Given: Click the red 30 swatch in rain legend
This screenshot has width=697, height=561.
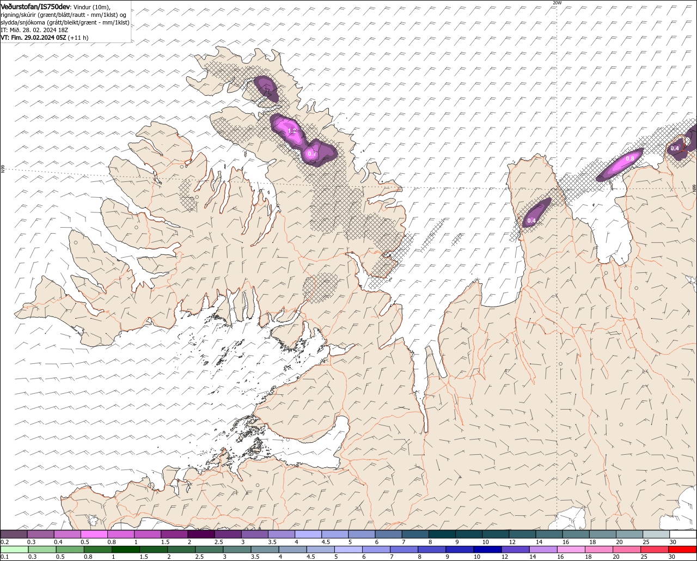Looking at the screenshot, I should tap(683, 549).
